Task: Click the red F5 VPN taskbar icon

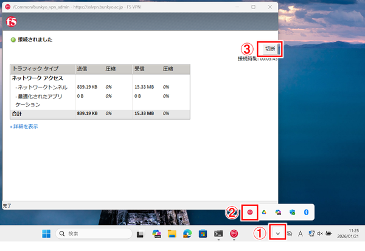Action: point(234,233)
